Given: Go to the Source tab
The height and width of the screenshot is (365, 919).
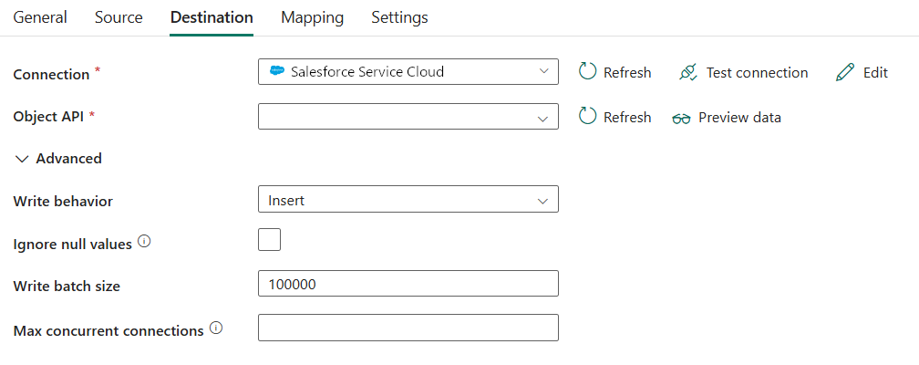Looking at the screenshot, I should 119,17.
